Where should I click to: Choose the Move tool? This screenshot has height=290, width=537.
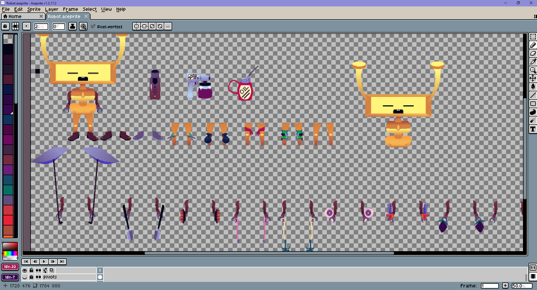click(x=533, y=79)
